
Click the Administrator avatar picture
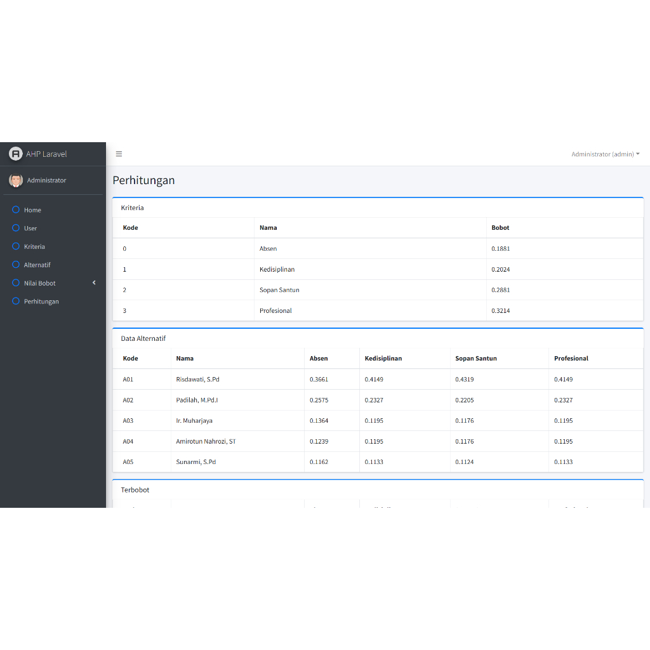(x=16, y=180)
